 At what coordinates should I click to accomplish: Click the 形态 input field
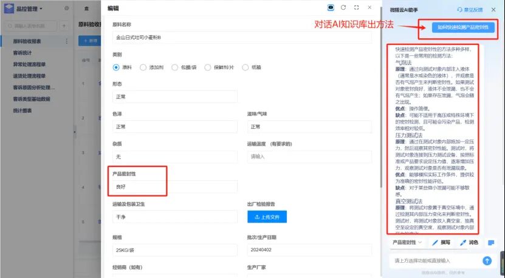[x=175, y=97]
